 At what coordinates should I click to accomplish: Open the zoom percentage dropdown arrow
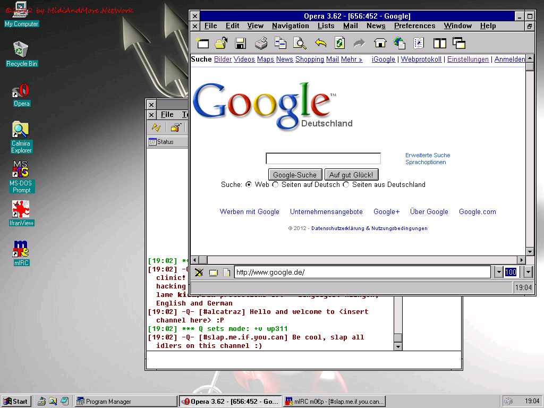point(528,272)
